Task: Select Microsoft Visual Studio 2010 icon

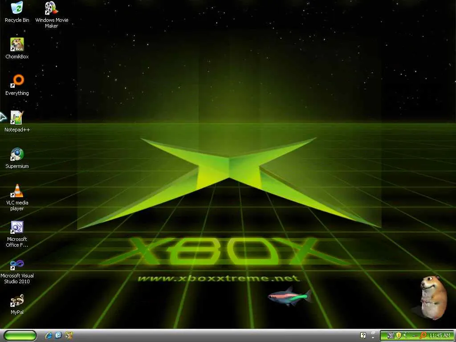Action: (x=17, y=264)
